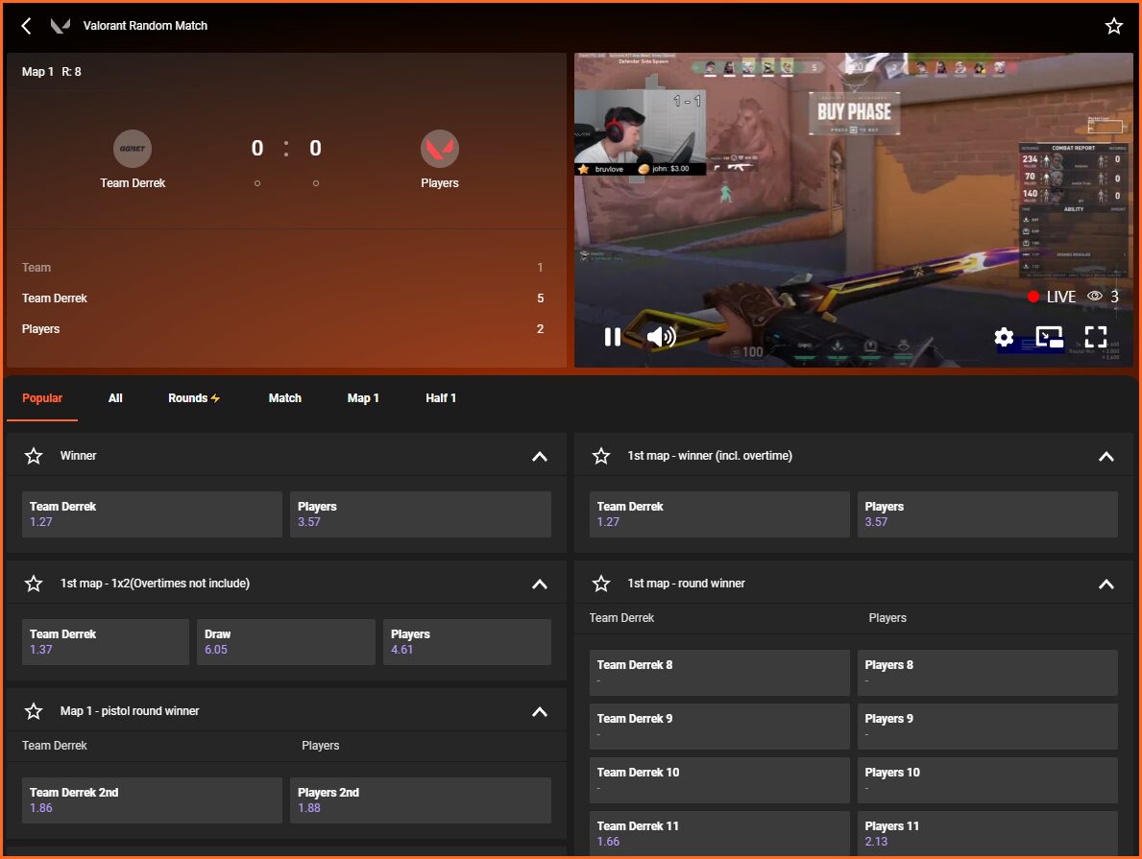Switch to the Match tab

(x=284, y=398)
